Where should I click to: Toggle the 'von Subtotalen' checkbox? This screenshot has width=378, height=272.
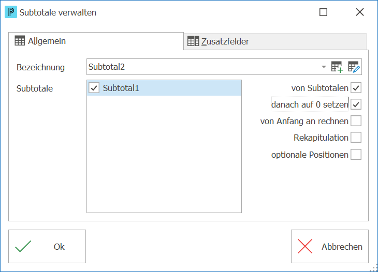(x=356, y=88)
